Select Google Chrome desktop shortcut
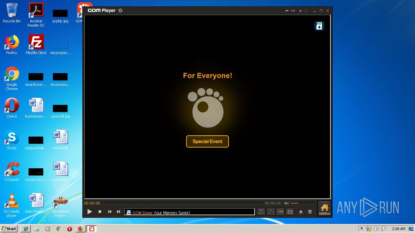The width and height of the screenshot is (415, 233). [x=12, y=78]
